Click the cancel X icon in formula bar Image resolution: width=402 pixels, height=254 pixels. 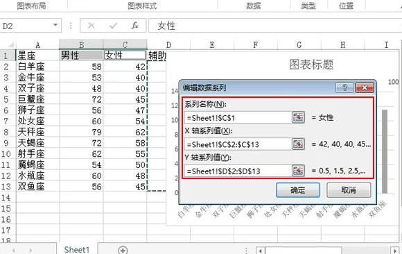pyautogui.click(x=91, y=26)
